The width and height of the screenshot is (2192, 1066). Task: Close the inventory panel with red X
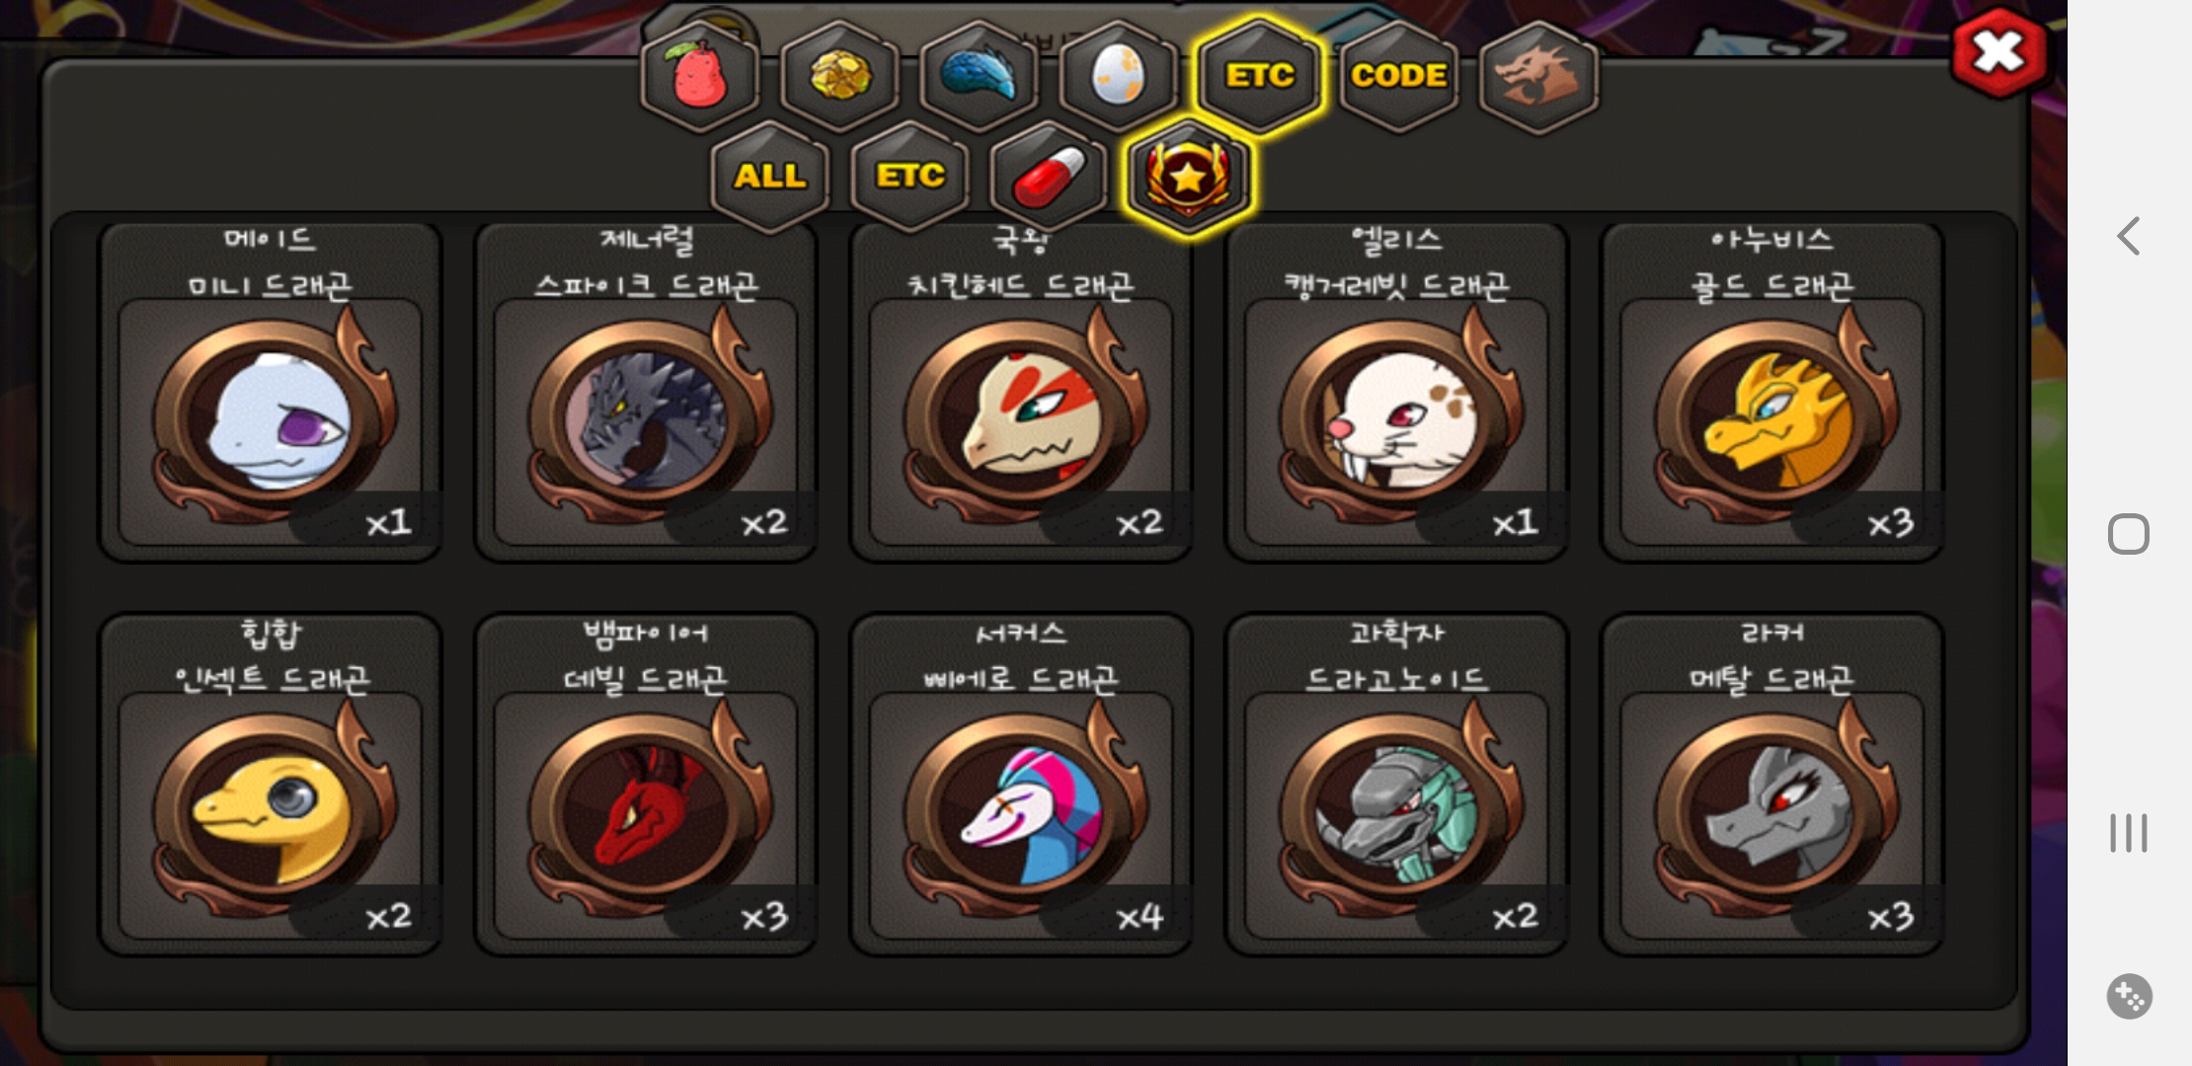tap(1999, 53)
